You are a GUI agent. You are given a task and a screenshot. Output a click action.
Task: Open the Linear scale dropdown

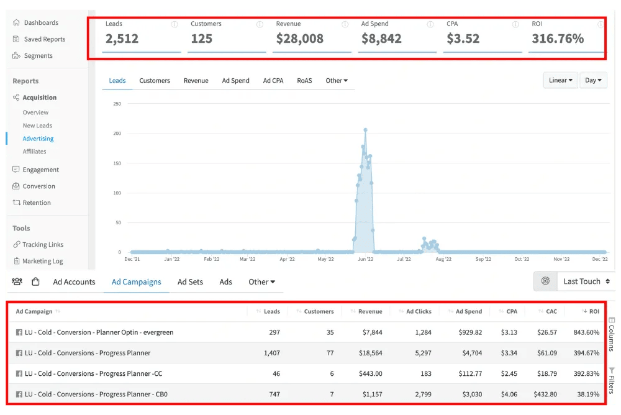[560, 80]
